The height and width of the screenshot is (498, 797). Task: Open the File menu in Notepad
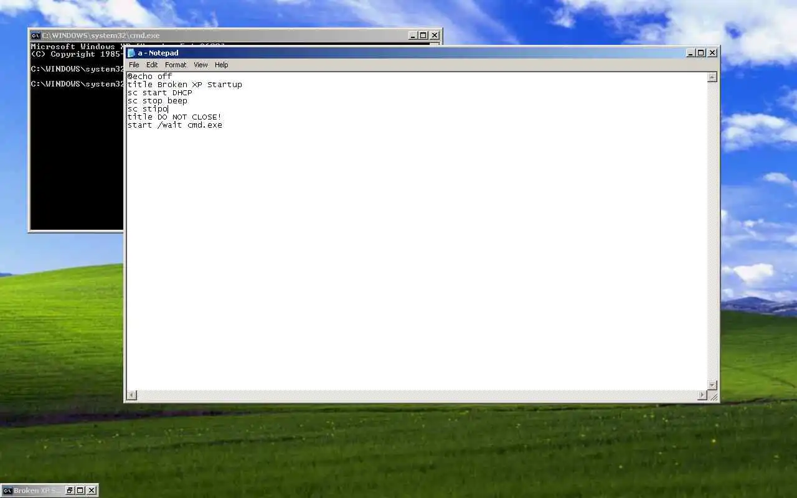point(134,65)
